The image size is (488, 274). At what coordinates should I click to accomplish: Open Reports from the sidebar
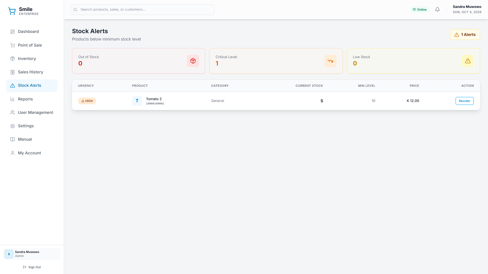click(32, 99)
